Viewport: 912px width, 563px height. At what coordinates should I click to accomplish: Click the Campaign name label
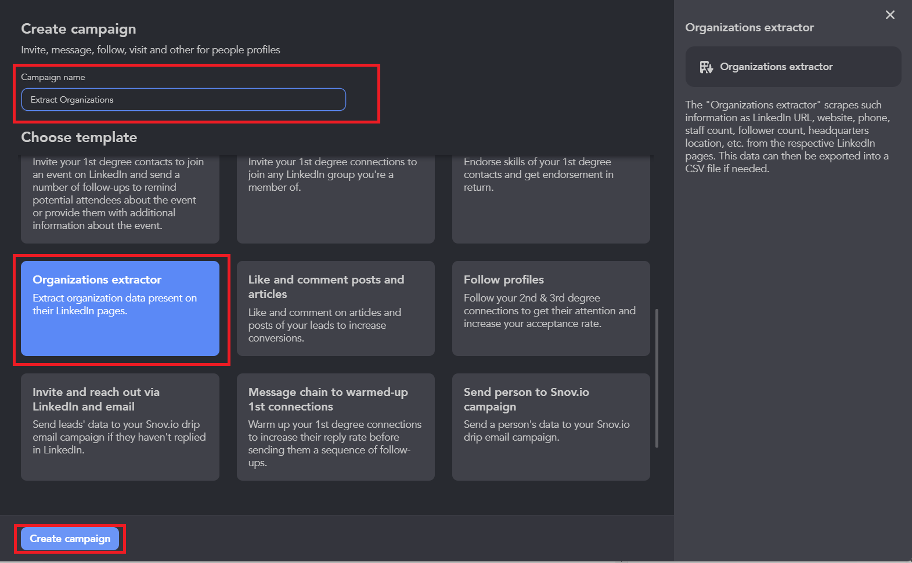click(x=53, y=77)
